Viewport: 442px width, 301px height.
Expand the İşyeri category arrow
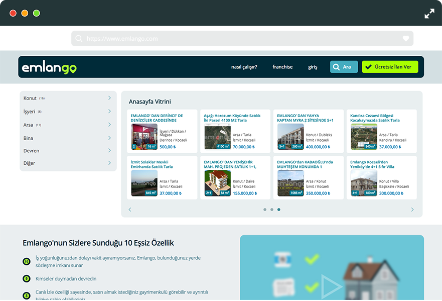pos(109,111)
